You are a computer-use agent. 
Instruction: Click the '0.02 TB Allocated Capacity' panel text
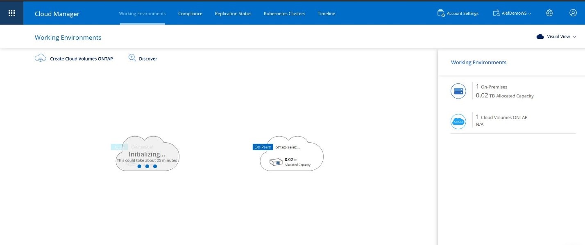[x=505, y=96]
